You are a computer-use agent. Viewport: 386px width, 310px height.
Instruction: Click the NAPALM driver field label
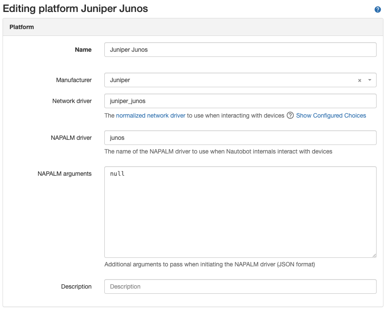71,138
